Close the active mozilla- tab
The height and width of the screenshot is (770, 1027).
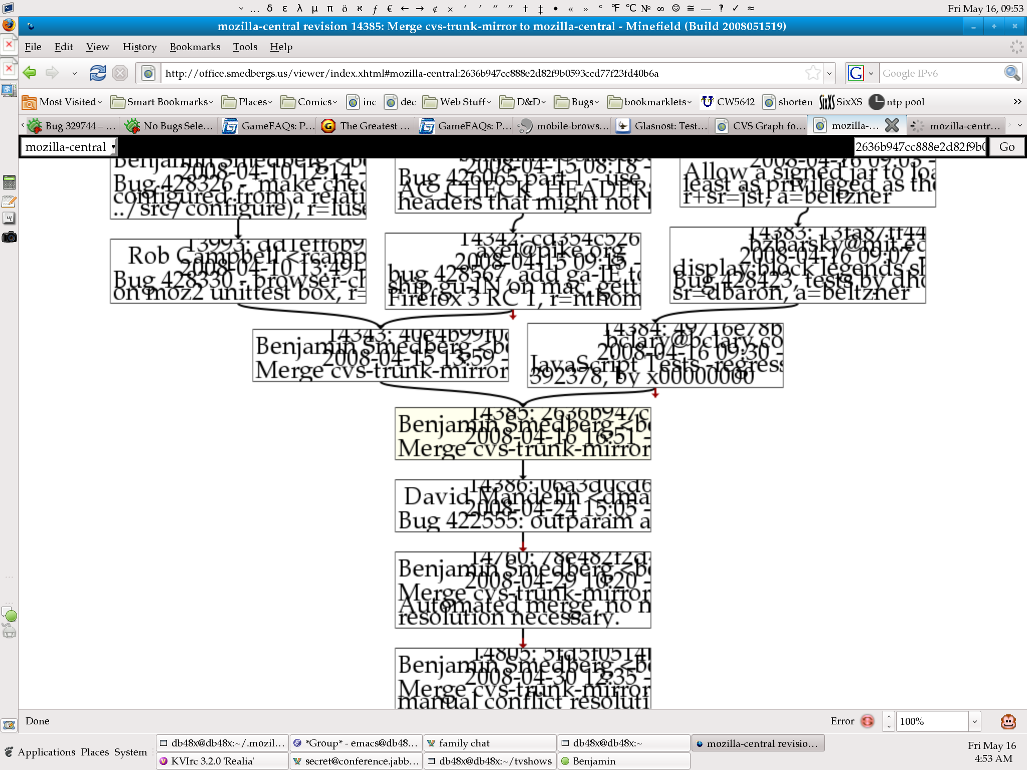click(x=892, y=125)
